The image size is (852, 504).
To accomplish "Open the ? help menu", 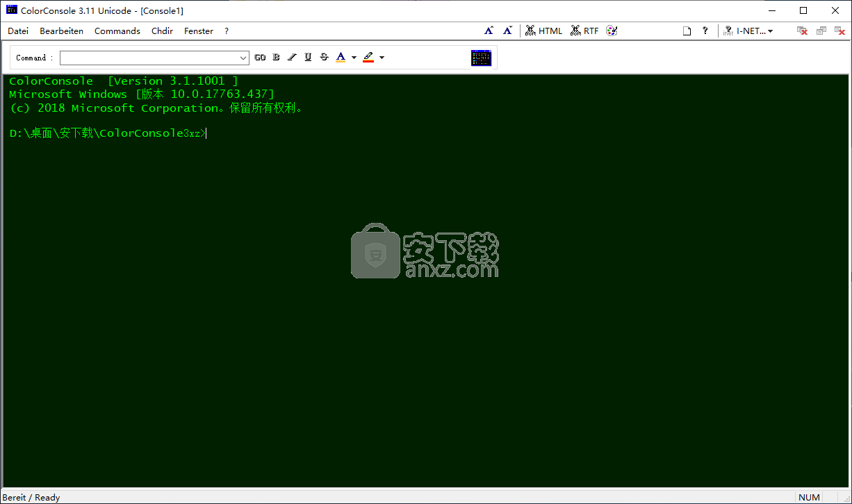I will [x=227, y=31].
